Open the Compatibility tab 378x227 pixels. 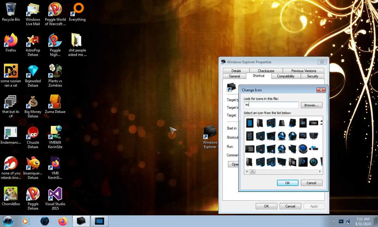click(286, 76)
